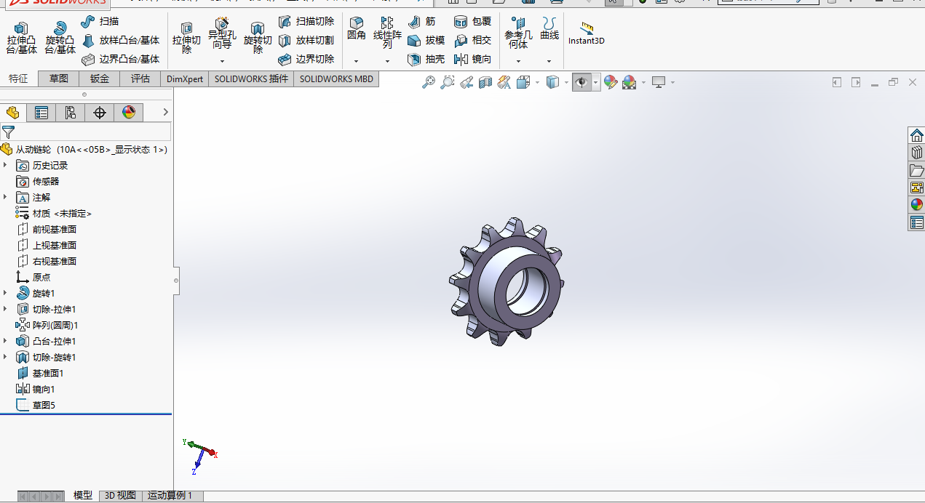
Task: Switch to the 钣金 sheet metal tab
Action: pos(100,79)
